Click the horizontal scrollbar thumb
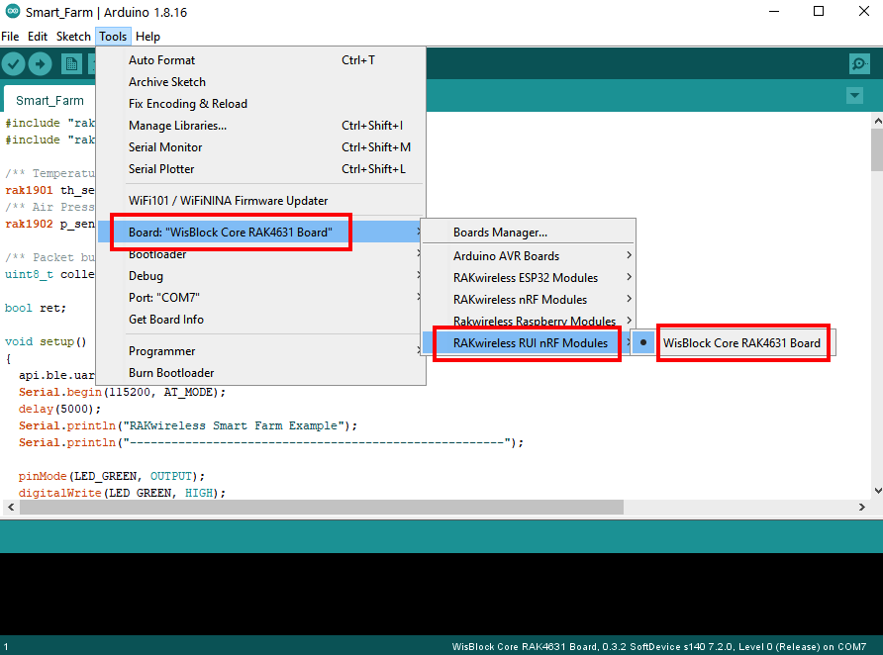This screenshot has width=883, height=655. (322, 507)
